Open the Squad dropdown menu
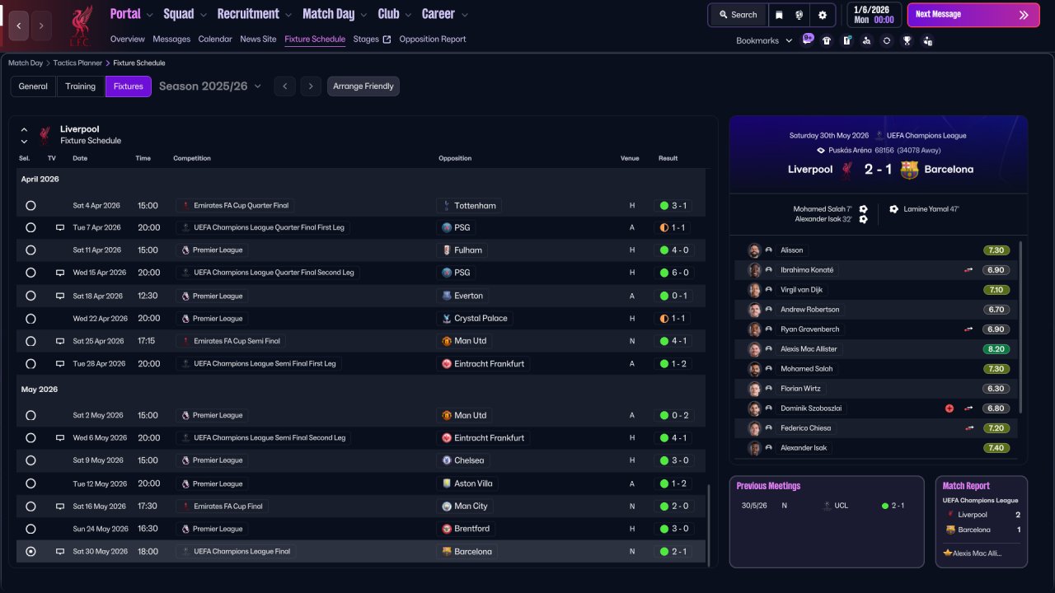This screenshot has width=1055, height=593. coord(186,14)
